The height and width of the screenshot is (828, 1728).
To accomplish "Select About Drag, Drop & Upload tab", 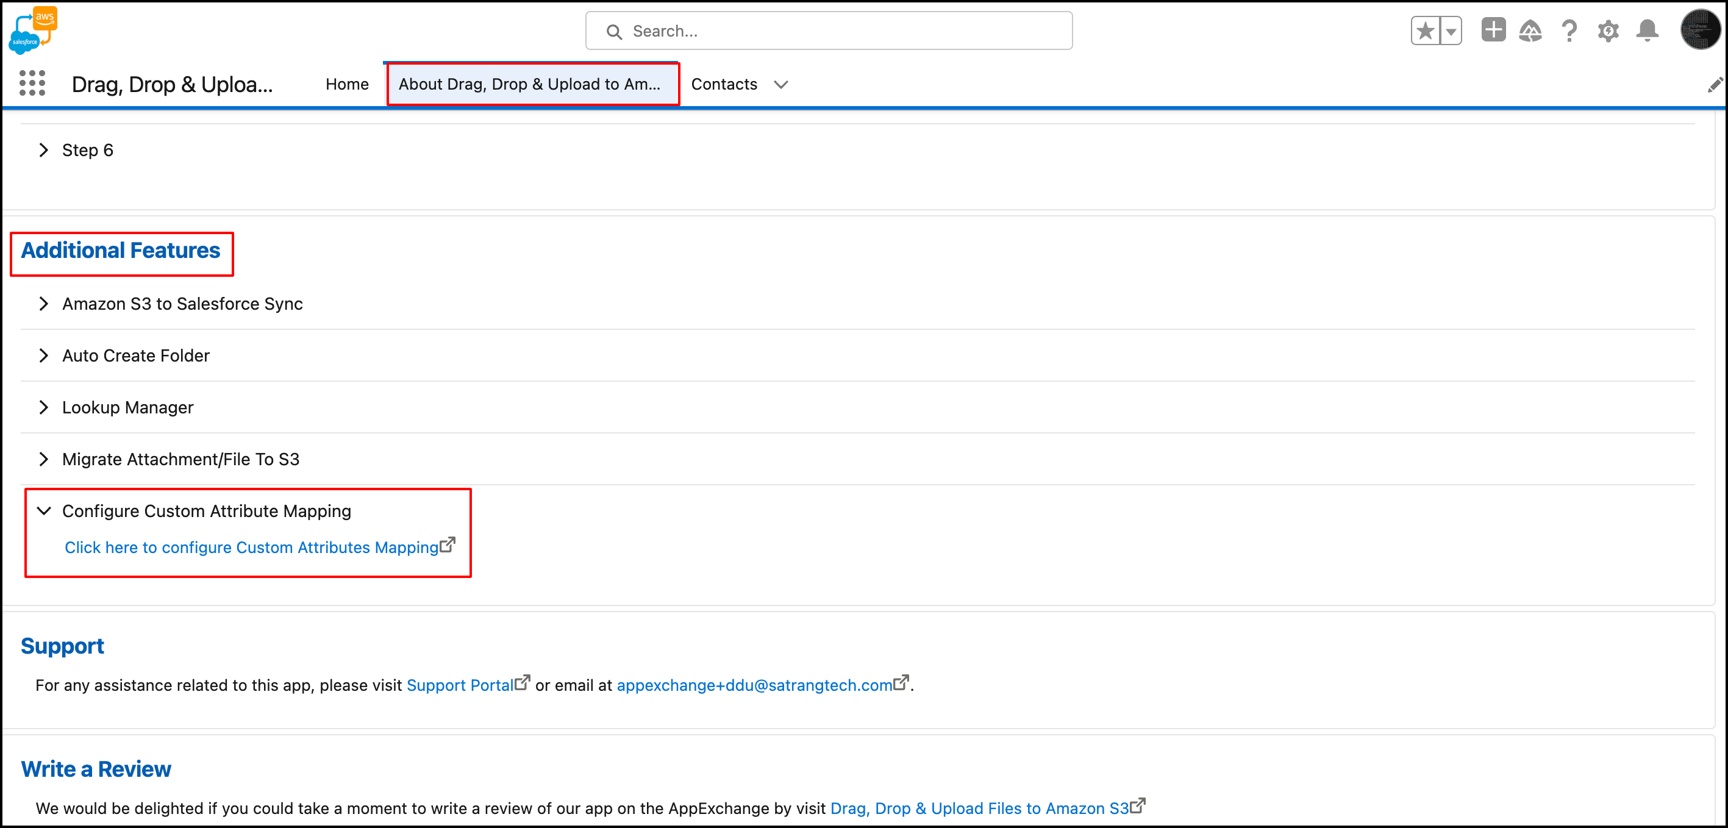I will click(x=529, y=85).
